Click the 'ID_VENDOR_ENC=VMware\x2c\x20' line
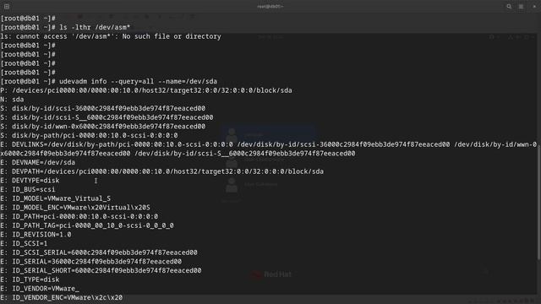Viewport: 541px width, 304px height. point(62,297)
